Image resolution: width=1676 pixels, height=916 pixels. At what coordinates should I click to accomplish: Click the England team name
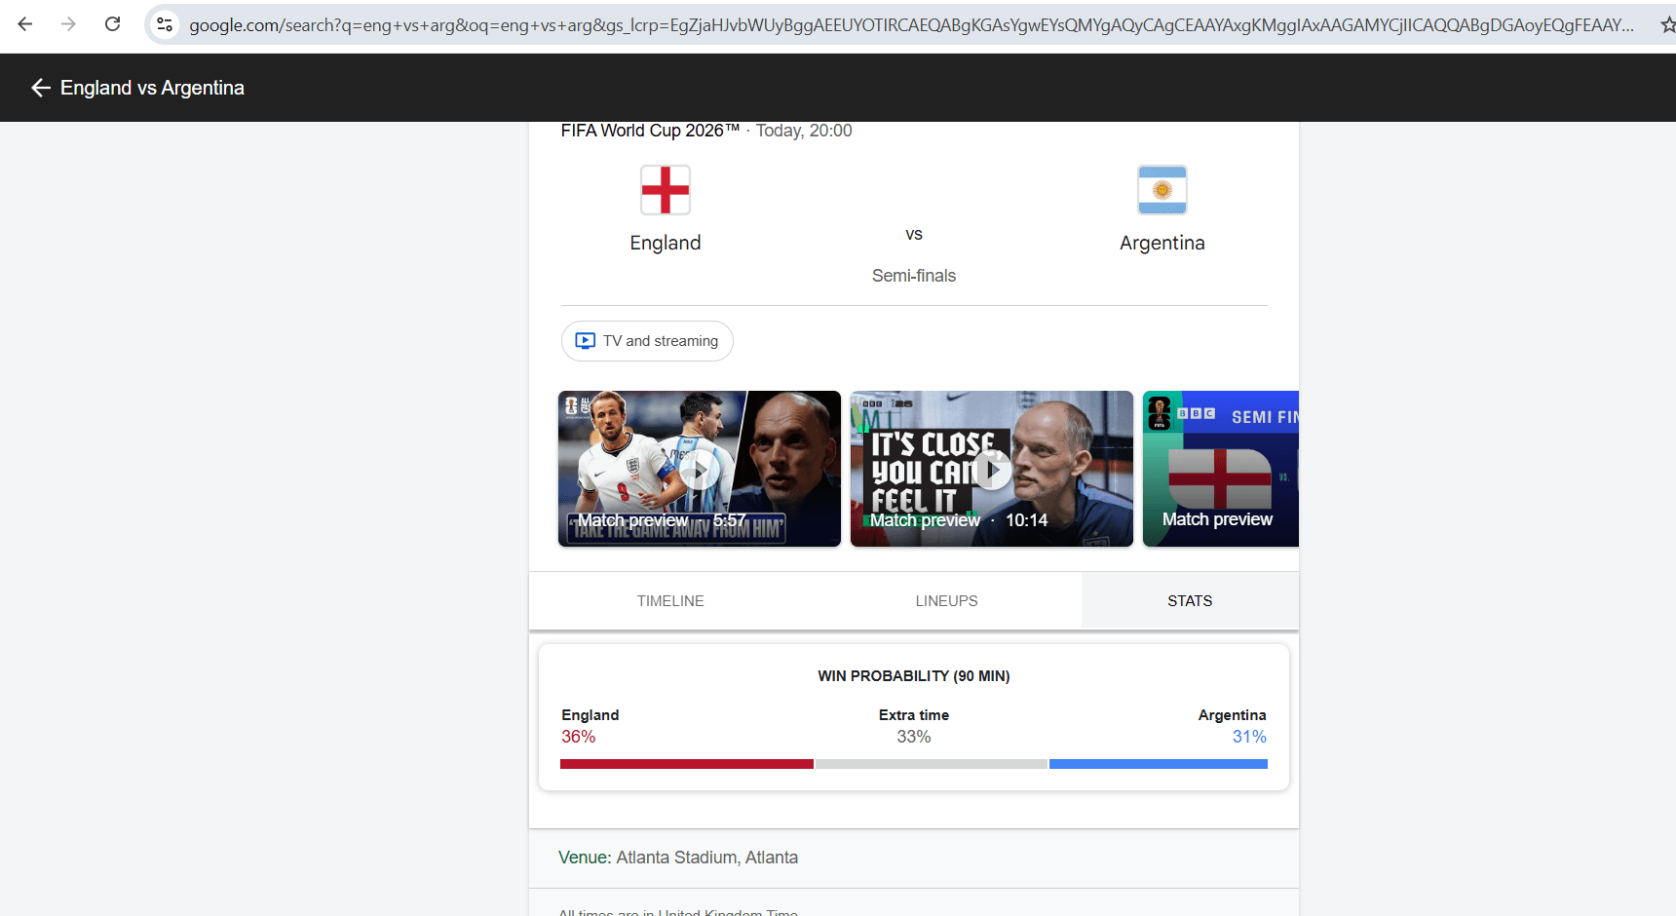point(666,243)
